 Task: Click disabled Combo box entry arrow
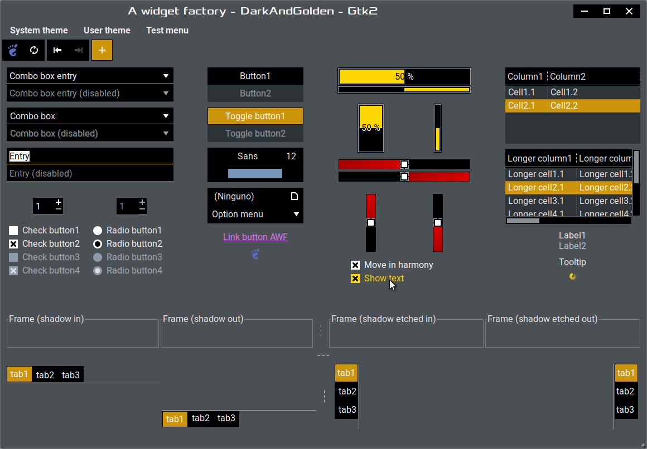click(166, 93)
